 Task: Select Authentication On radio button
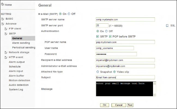coord(98,31)
